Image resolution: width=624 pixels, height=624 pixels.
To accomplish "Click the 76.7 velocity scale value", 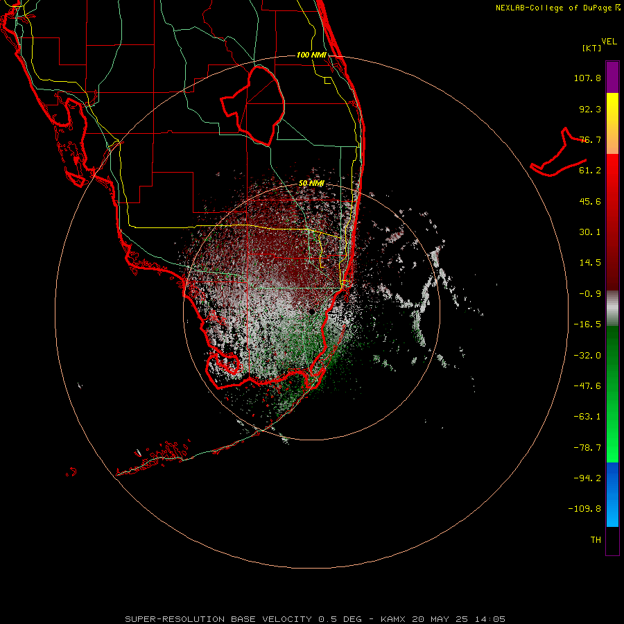I will point(590,139).
